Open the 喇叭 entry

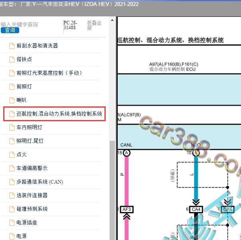point(22,100)
